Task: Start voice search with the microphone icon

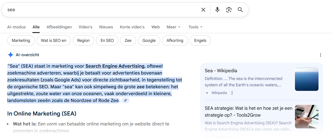Action: tap(217, 10)
